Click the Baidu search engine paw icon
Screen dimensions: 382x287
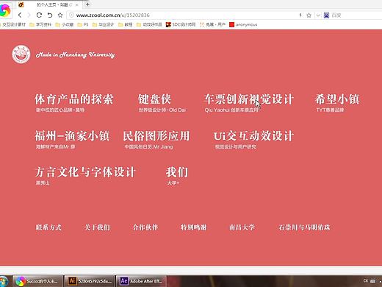[x=326, y=15]
